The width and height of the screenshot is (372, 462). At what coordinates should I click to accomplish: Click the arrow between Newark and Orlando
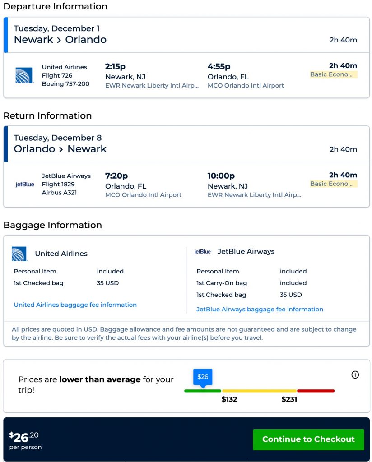click(x=59, y=40)
